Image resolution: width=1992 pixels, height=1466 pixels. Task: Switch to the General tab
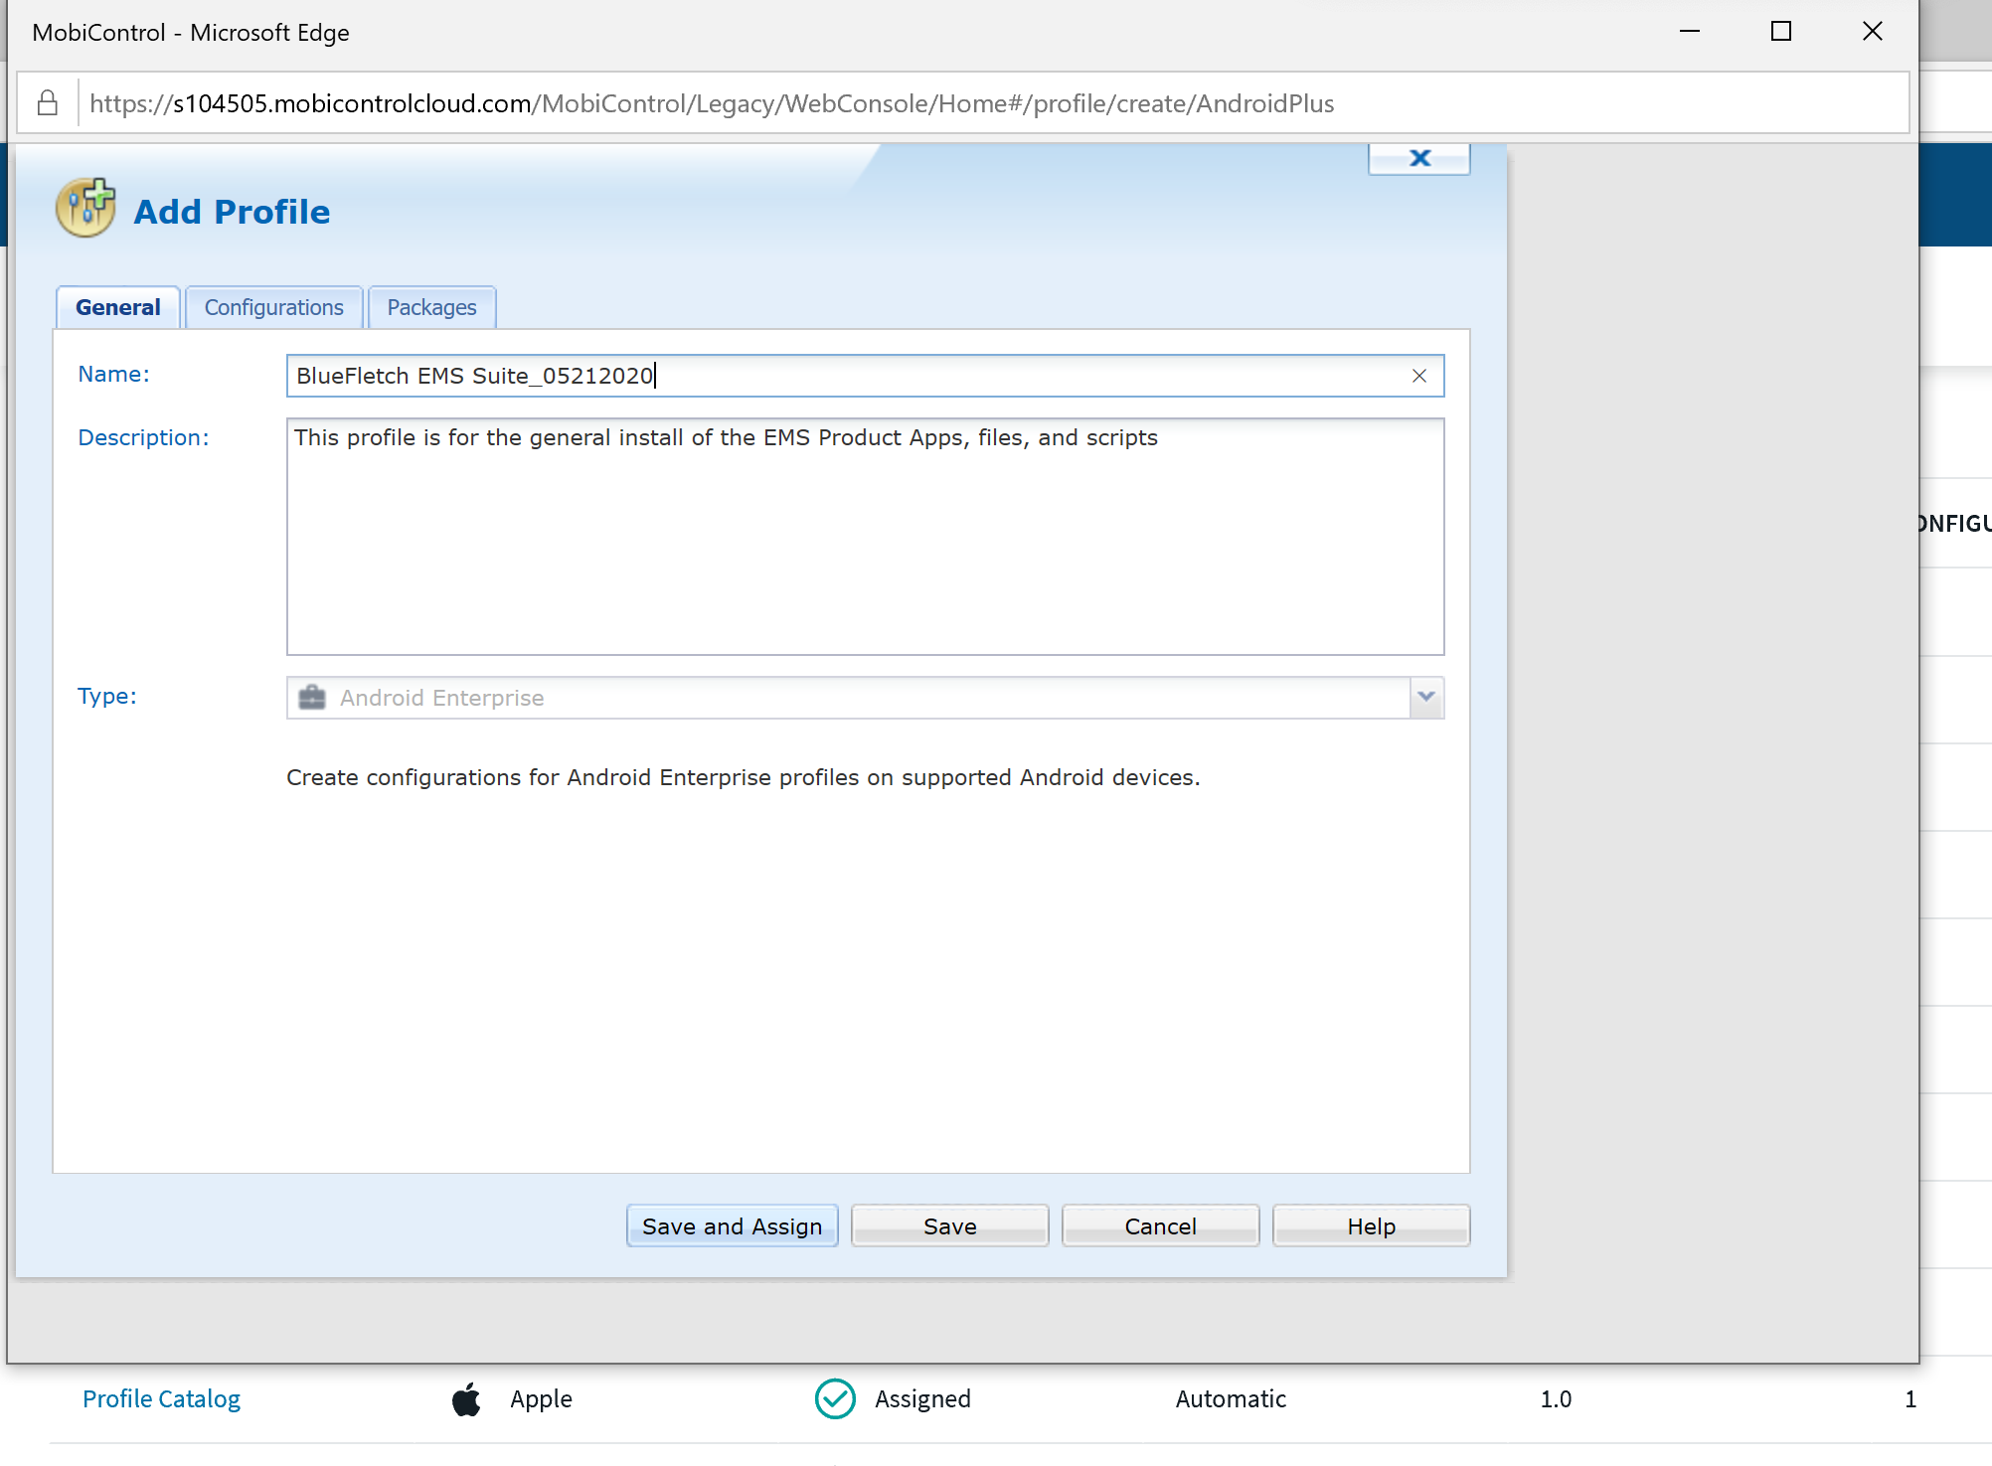(118, 307)
